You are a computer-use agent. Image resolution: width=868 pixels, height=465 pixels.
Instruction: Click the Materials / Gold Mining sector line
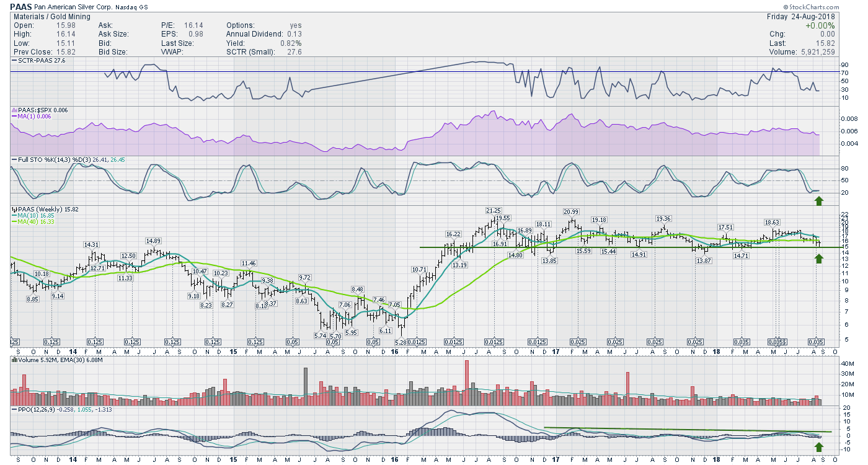[51, 17]
